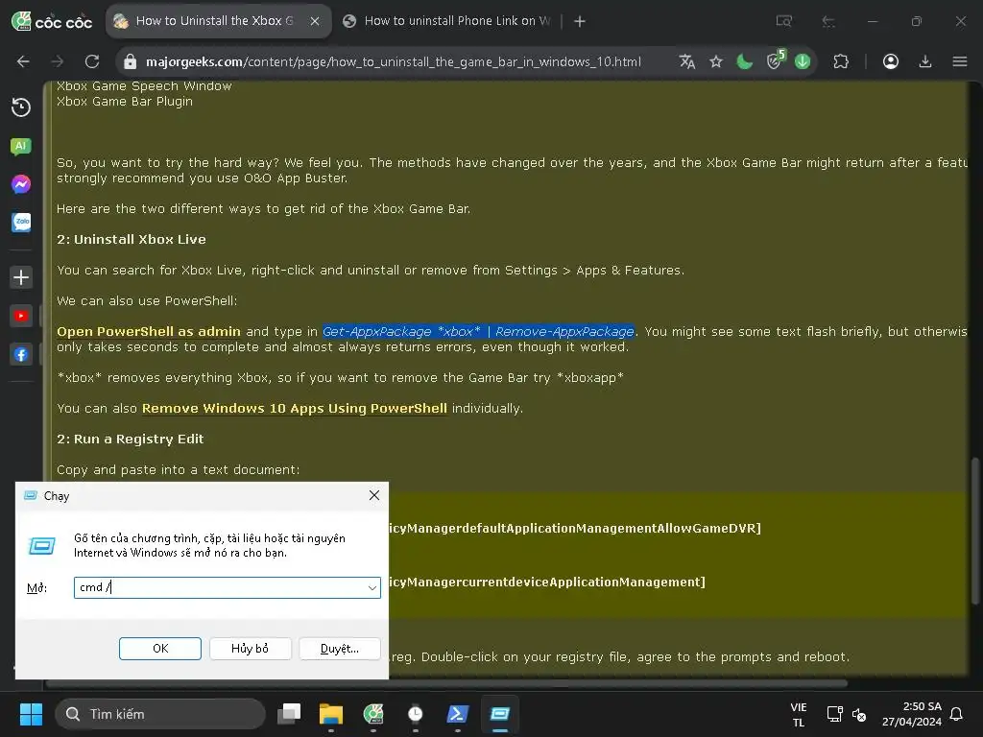The image size is (983, 737).
Task: Open ad-block shield with badge 5
Action: coord(776,60)
